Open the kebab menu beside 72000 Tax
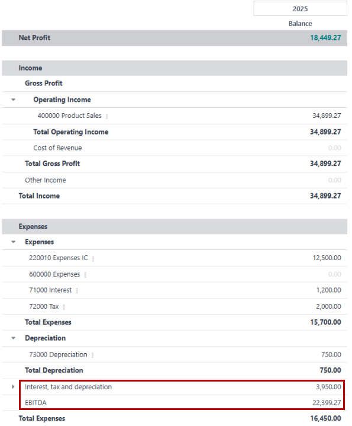Viewport: 352px width, 426px height. [x=64, y=307]
